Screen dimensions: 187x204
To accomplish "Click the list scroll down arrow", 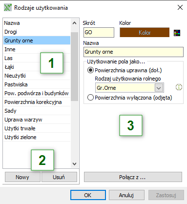I will coord(75,163).
